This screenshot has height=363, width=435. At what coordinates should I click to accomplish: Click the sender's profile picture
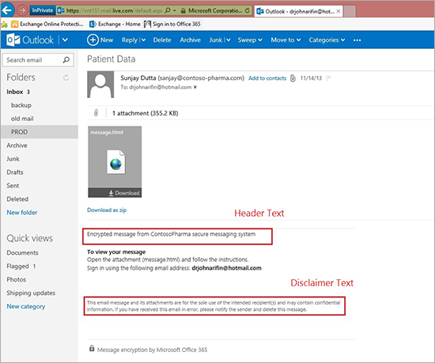(x=100, y=85)
